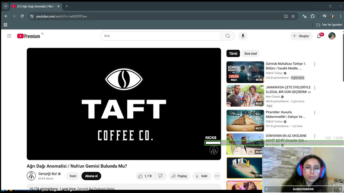Open Gerçeği Bul channel name

48,174
